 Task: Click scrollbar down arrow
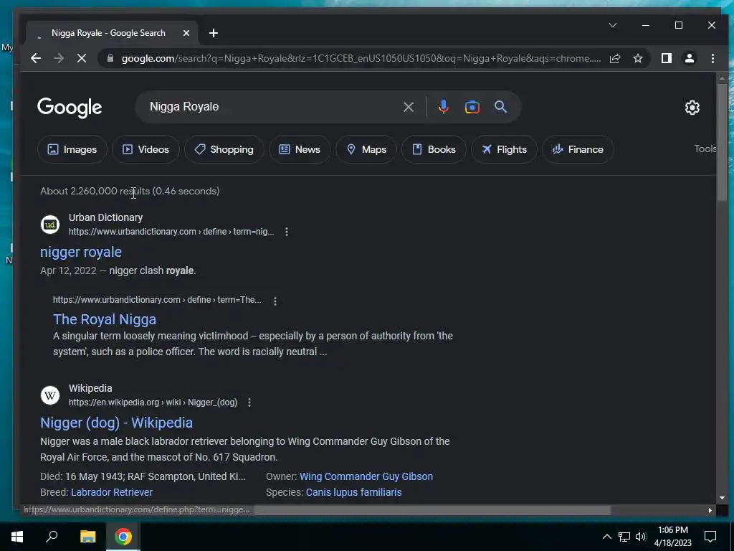722,498
